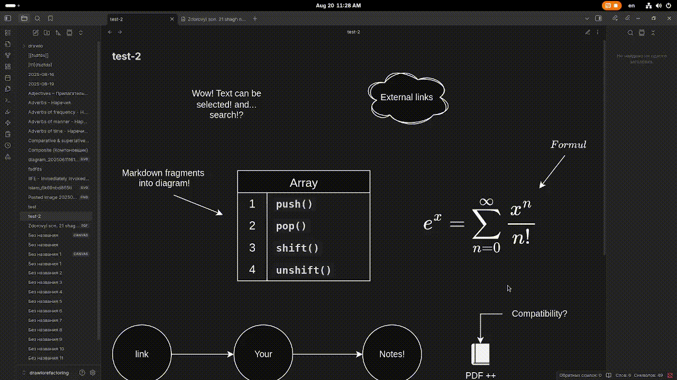677x380 pixels.
Task: Toggle the right sidebar icon
Action: coord(598,18)
